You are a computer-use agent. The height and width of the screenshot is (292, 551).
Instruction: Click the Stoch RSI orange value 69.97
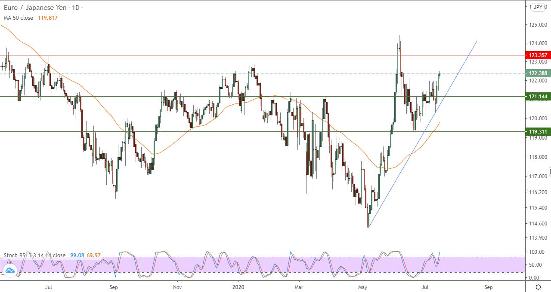click(93, 255)
